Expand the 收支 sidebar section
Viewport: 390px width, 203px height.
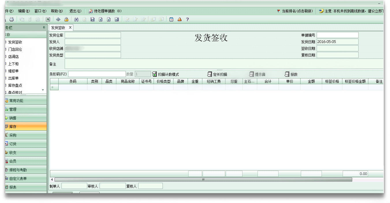pos(26,153)
